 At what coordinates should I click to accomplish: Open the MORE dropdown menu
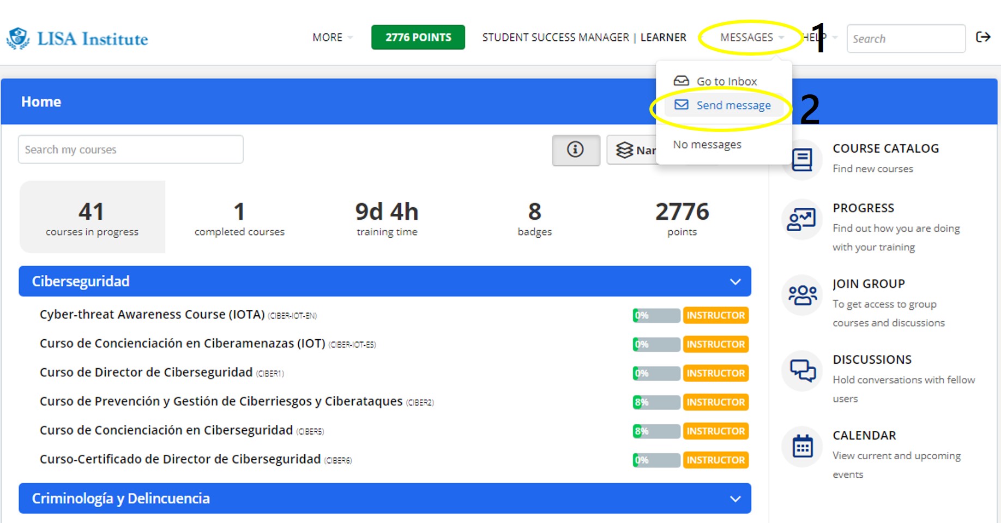pyautogui.click(x=332, y=38)
